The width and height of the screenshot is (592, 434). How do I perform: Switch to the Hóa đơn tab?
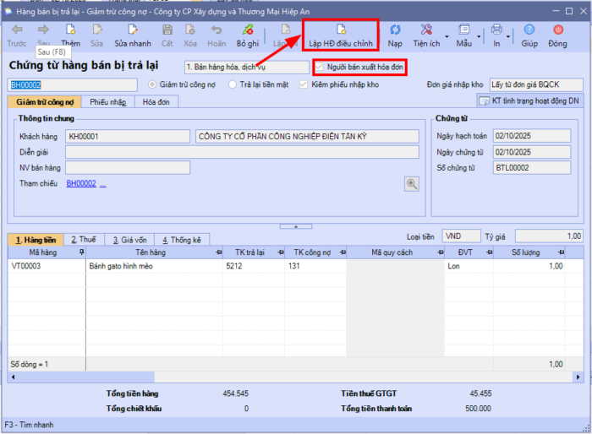155,102
